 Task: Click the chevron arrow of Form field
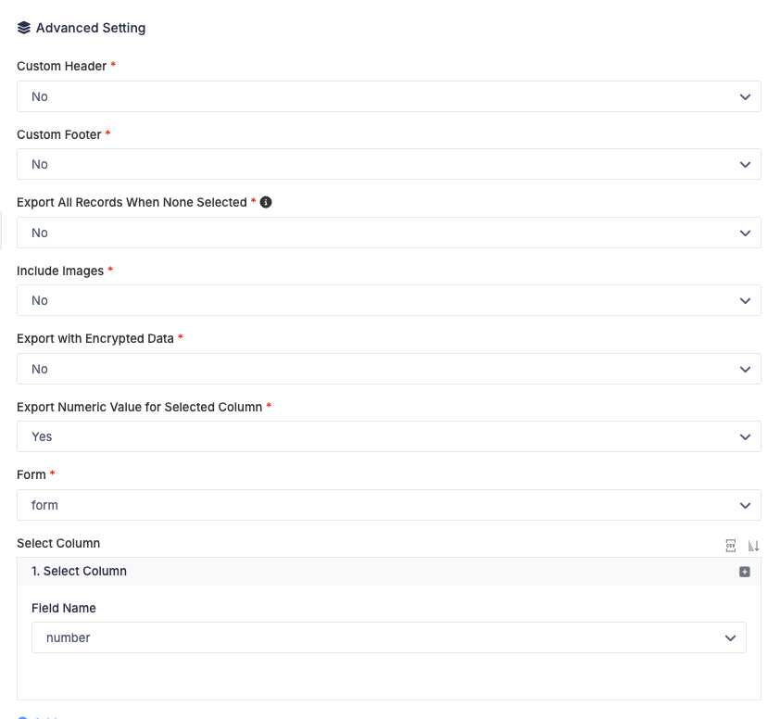click(x=745, y=506)
